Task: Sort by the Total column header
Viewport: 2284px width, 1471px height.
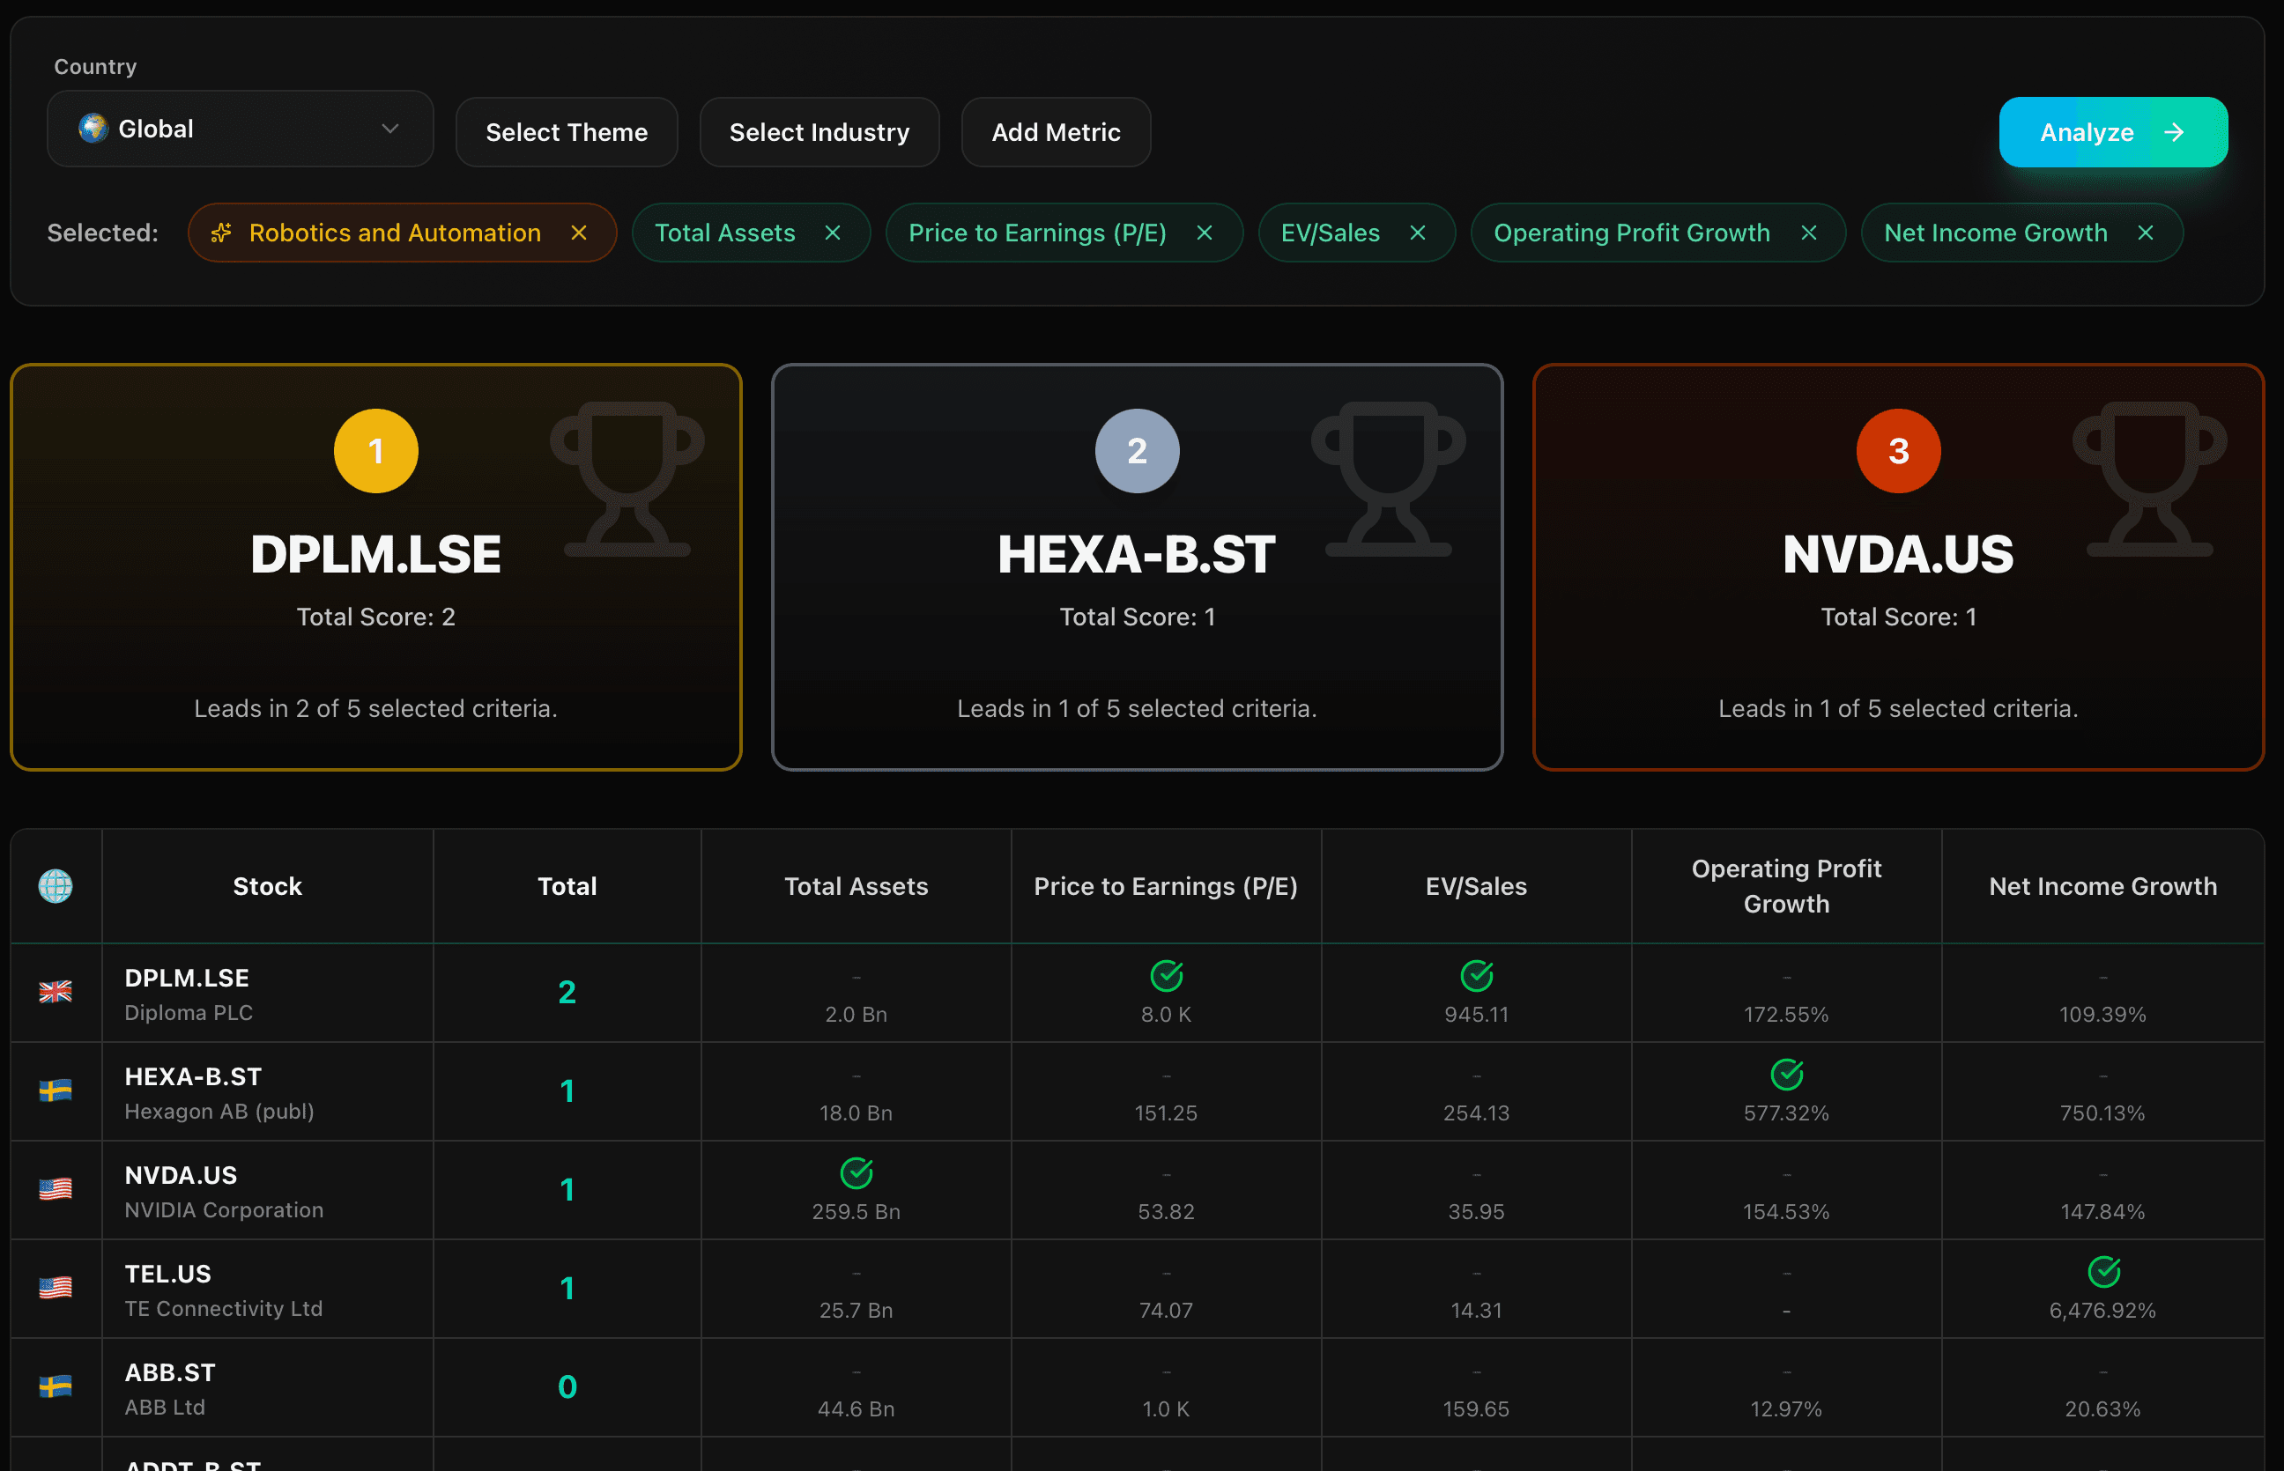Action: [x=567, y=886]
